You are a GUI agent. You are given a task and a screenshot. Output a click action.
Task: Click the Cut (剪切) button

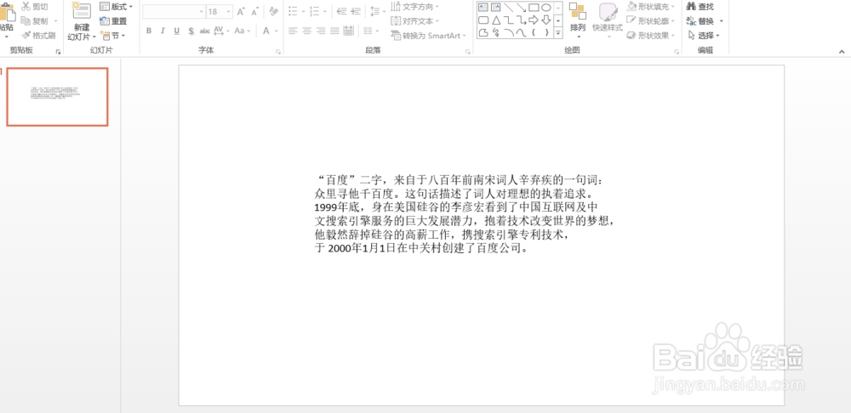(35, 7)
